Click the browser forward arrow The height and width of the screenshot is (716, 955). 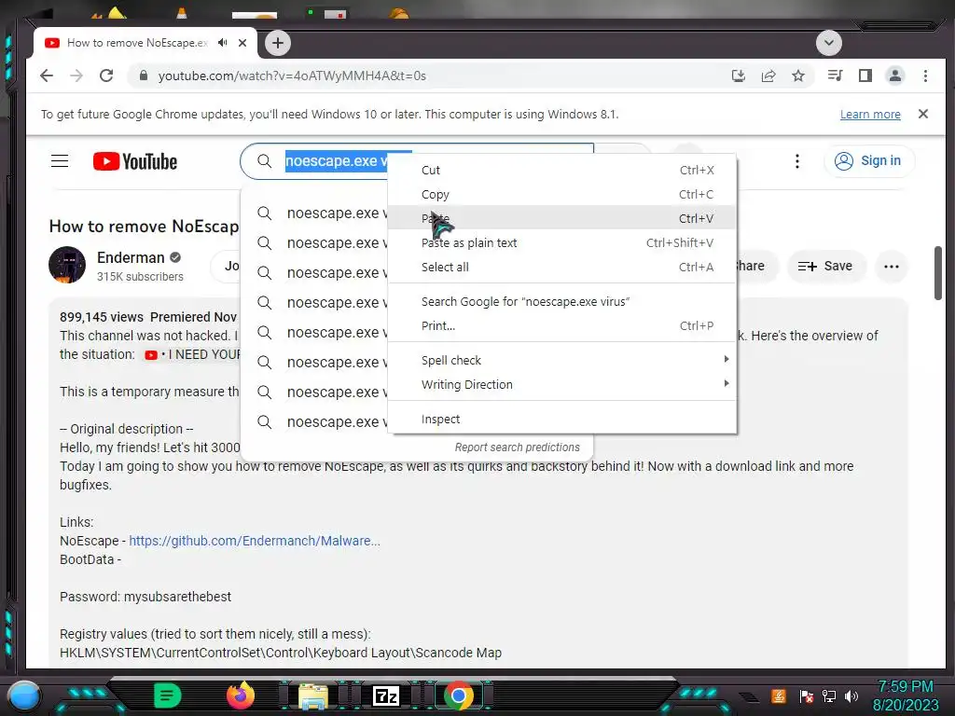pyautogui.click(x=76, y=76)
